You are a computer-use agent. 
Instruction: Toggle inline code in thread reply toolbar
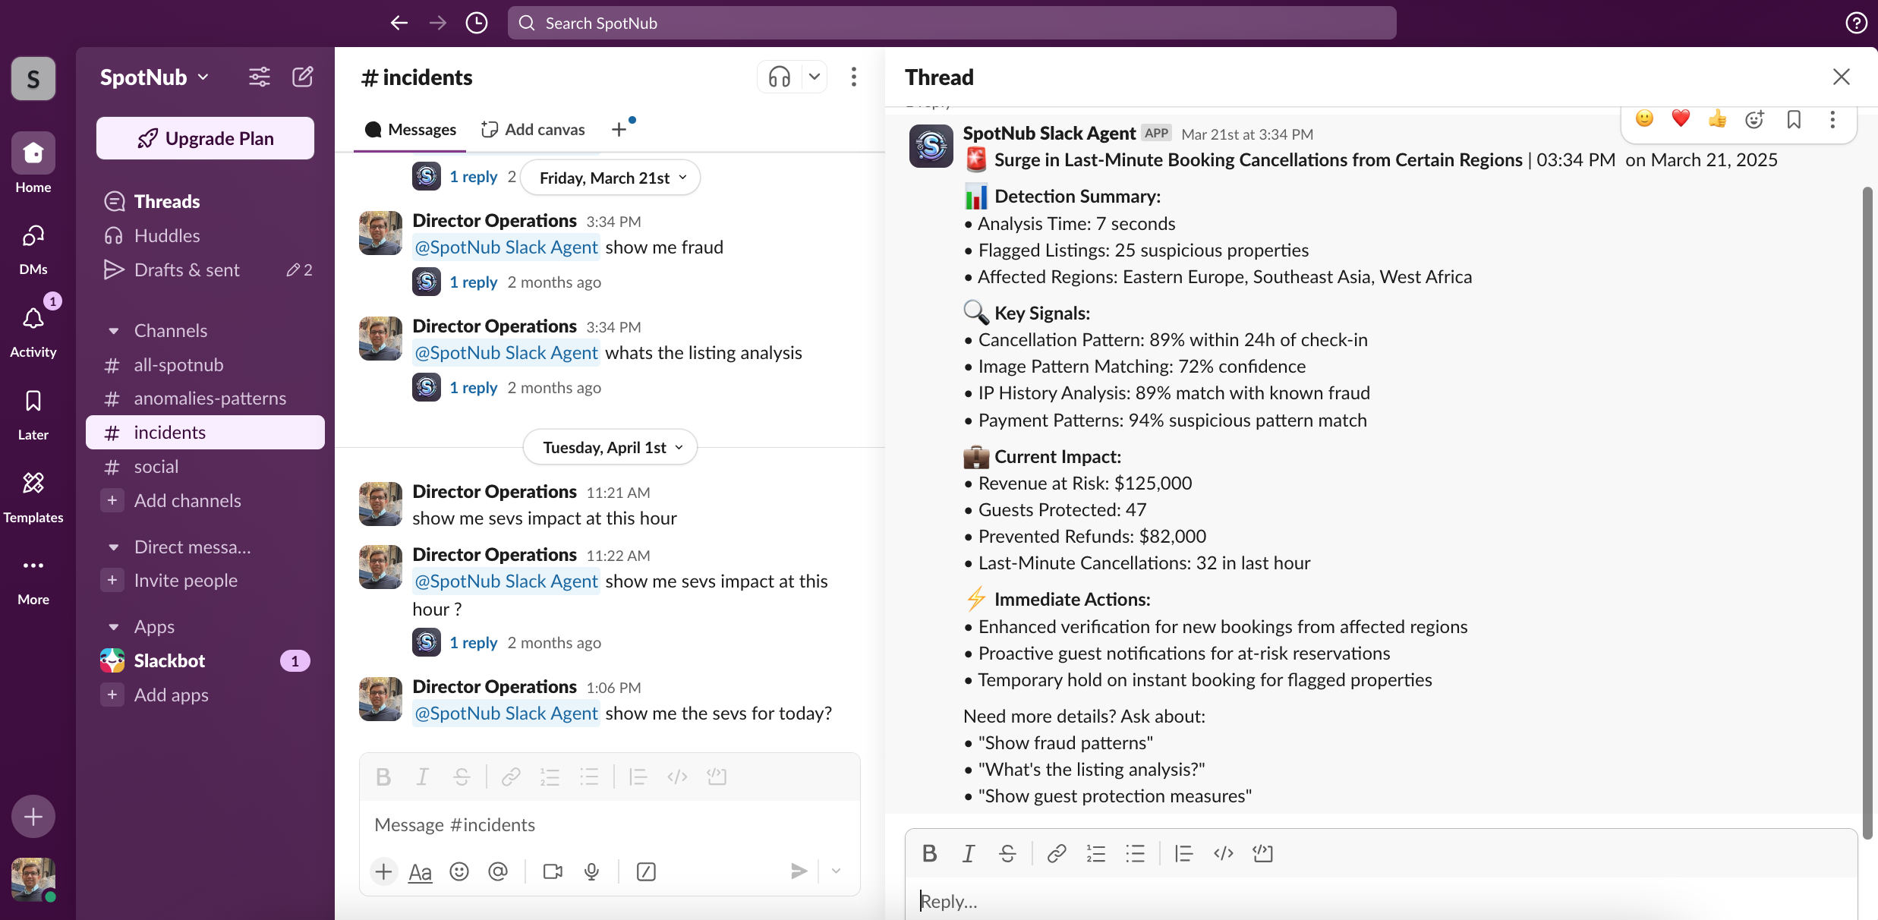[x=1224, y=853]
